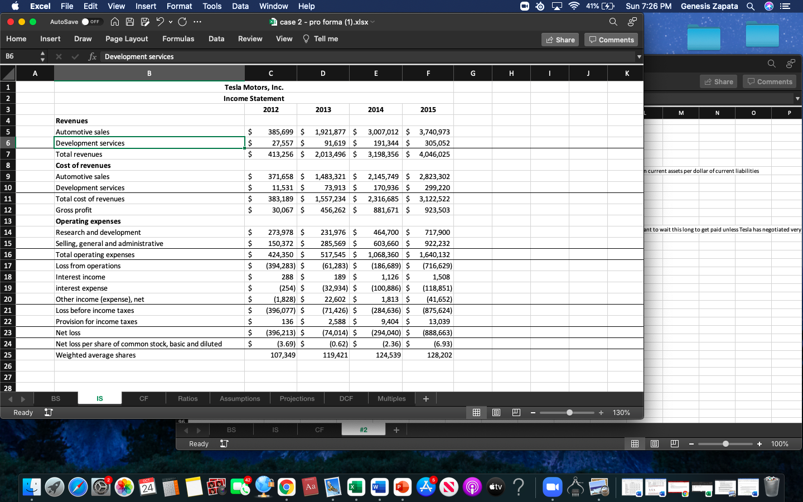Click the search magnifier in Excel title bar
803x502 pixels.
(x=613, y=22)
